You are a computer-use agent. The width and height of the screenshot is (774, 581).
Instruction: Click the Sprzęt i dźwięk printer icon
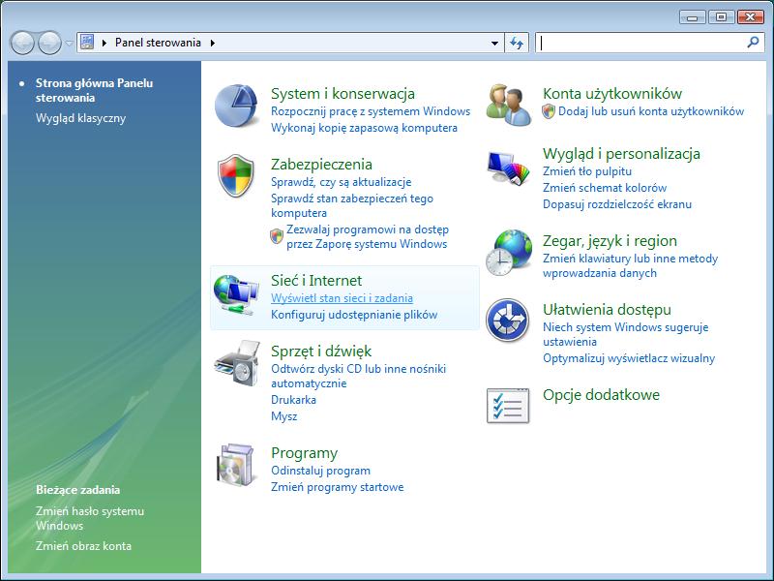[236, 361]
